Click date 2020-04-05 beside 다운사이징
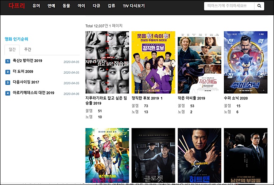 pyautogui.click(x=71, y=83)
